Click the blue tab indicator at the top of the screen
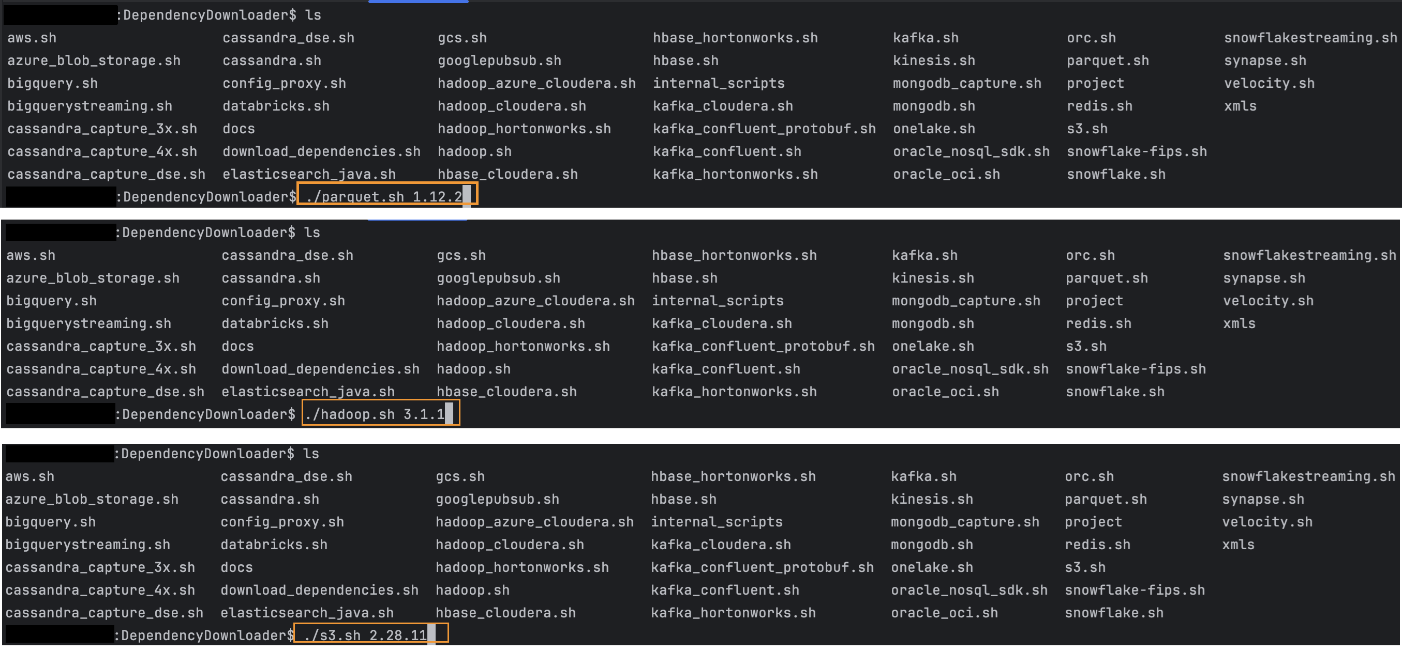Screen dimensions: 1402x652 418,2
